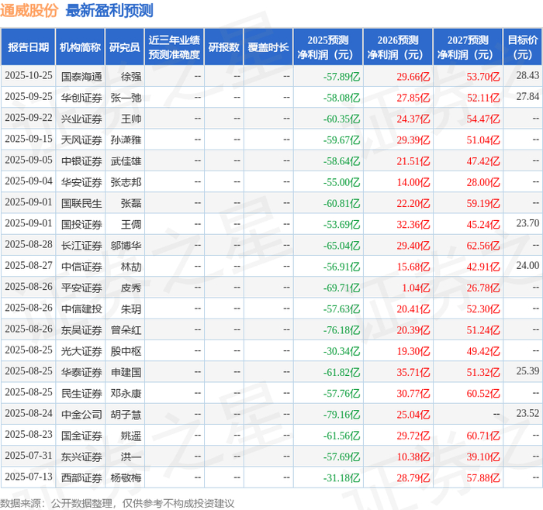Image resolution: width=543 pixels, height=510 pixels.
Task: Click the 近三年业绩预测准确度 header
Action: pos(175,47)
